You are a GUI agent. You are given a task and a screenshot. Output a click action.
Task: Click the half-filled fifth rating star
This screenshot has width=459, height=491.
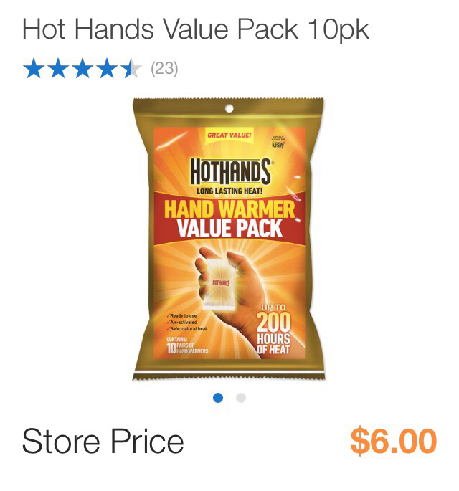(x=131, y=68)
